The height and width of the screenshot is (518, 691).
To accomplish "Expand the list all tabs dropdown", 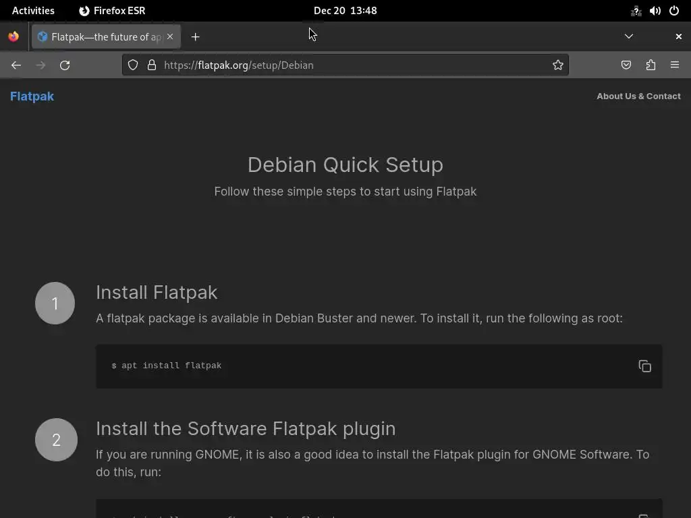I will pos(629,36).
